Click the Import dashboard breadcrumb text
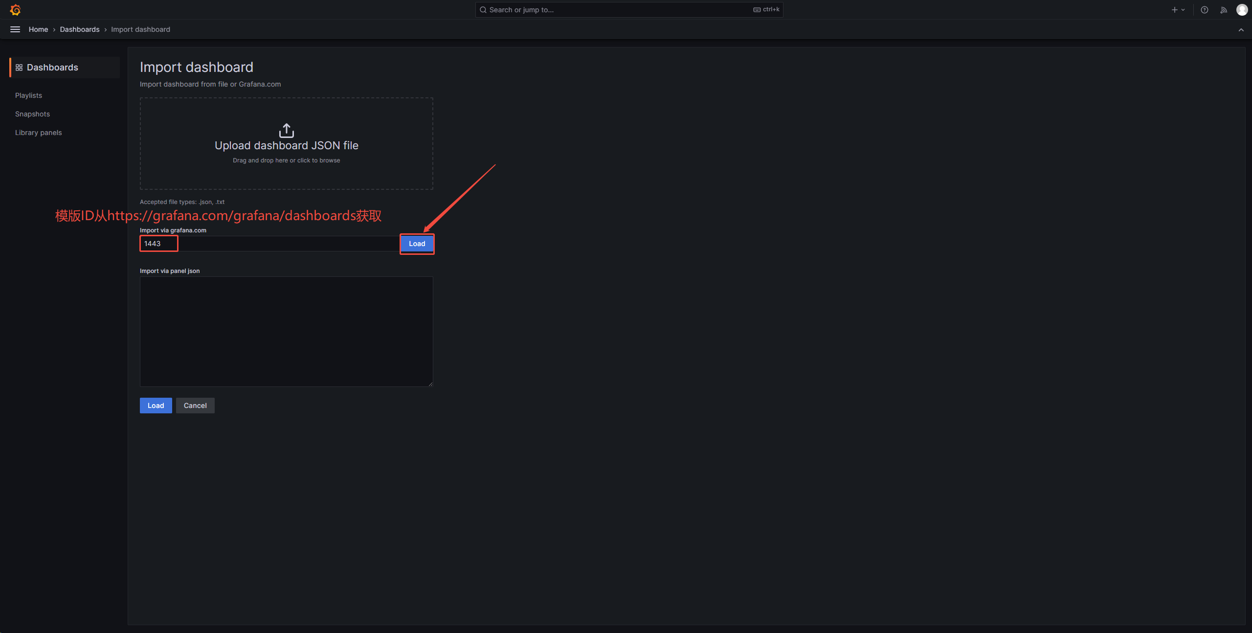 tap(140, 29)
